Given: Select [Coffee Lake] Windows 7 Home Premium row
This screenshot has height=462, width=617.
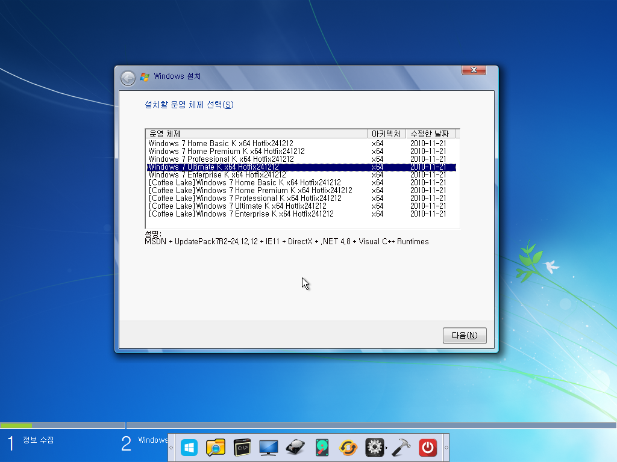Looking at the screenshot, I should pos(301,191).
